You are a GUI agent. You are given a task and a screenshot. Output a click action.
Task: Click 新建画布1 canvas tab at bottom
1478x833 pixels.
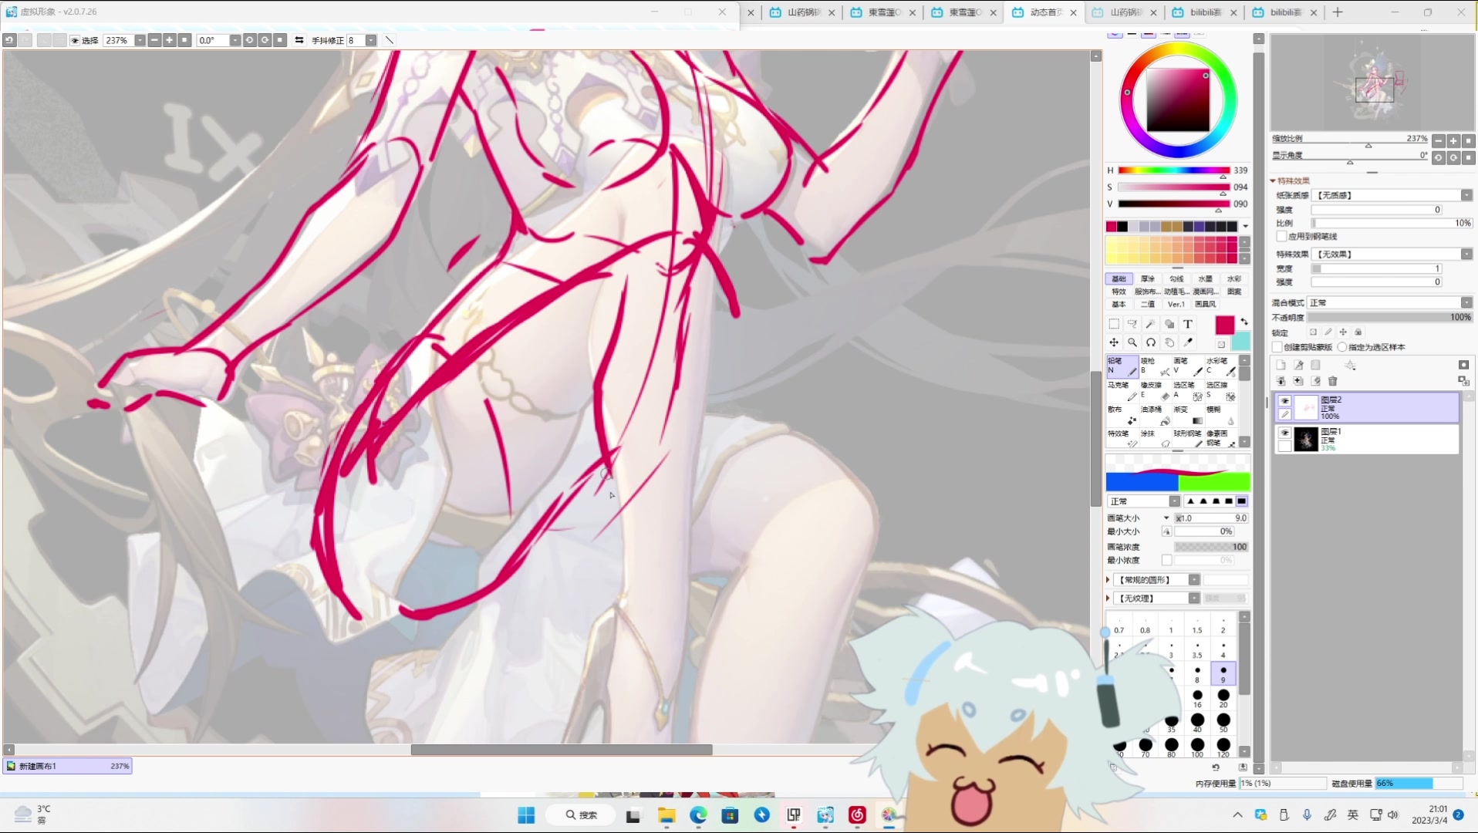pos(68,766)
